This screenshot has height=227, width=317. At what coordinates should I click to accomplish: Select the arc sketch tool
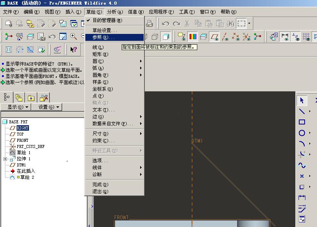pos(302,144)
